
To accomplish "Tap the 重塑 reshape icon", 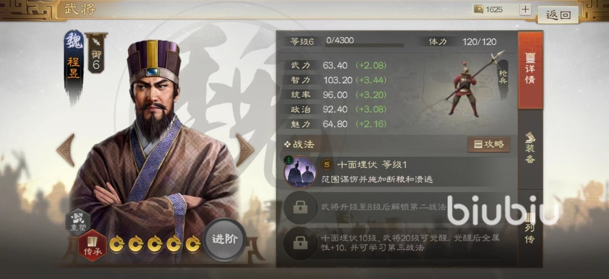I will point(78,221).
